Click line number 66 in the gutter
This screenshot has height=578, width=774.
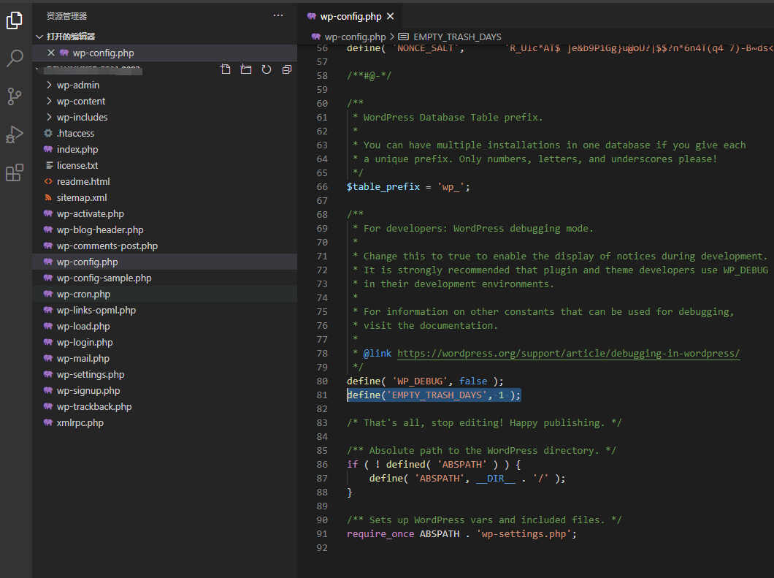pos(322,187)
